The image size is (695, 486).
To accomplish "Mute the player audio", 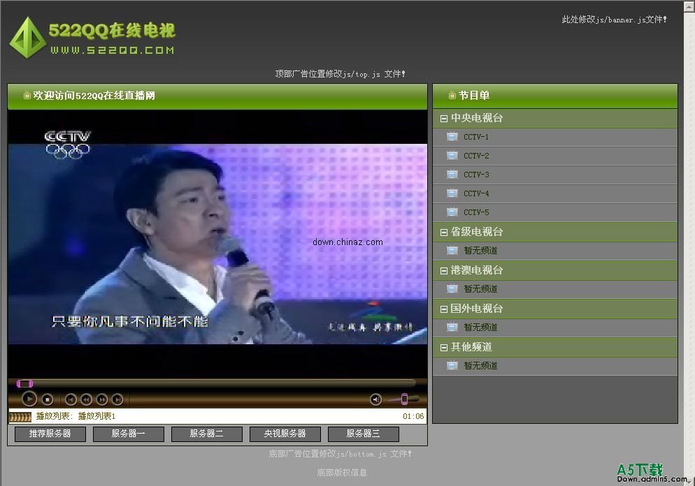I will (x=376, y=399).
